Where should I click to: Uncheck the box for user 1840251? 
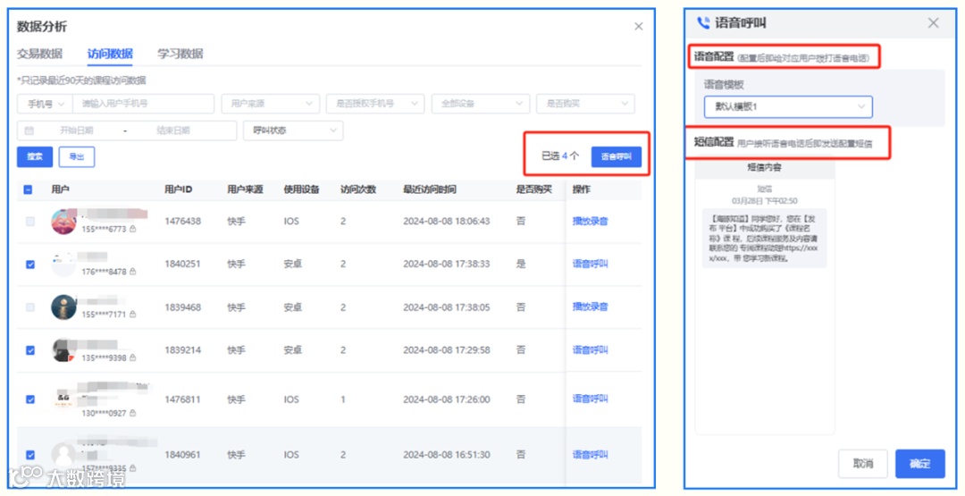[x=30, y=265]
